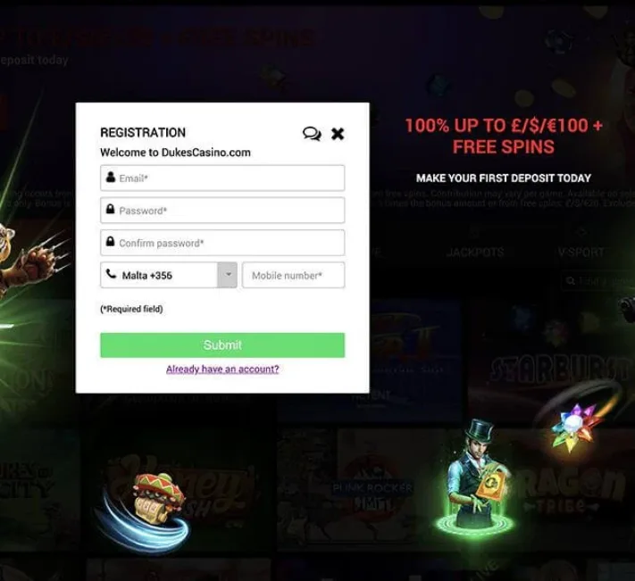Click the phone handset icon
Viewport: 635px width, 581px height.
point(111,274)
